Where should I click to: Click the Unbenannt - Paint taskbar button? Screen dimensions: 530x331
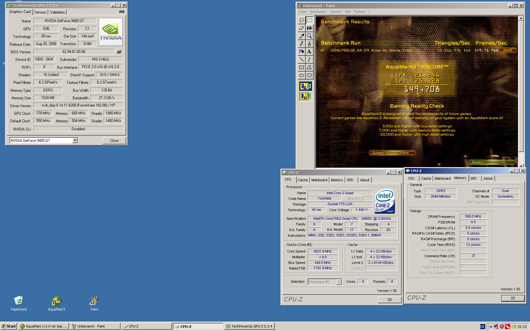95,327
